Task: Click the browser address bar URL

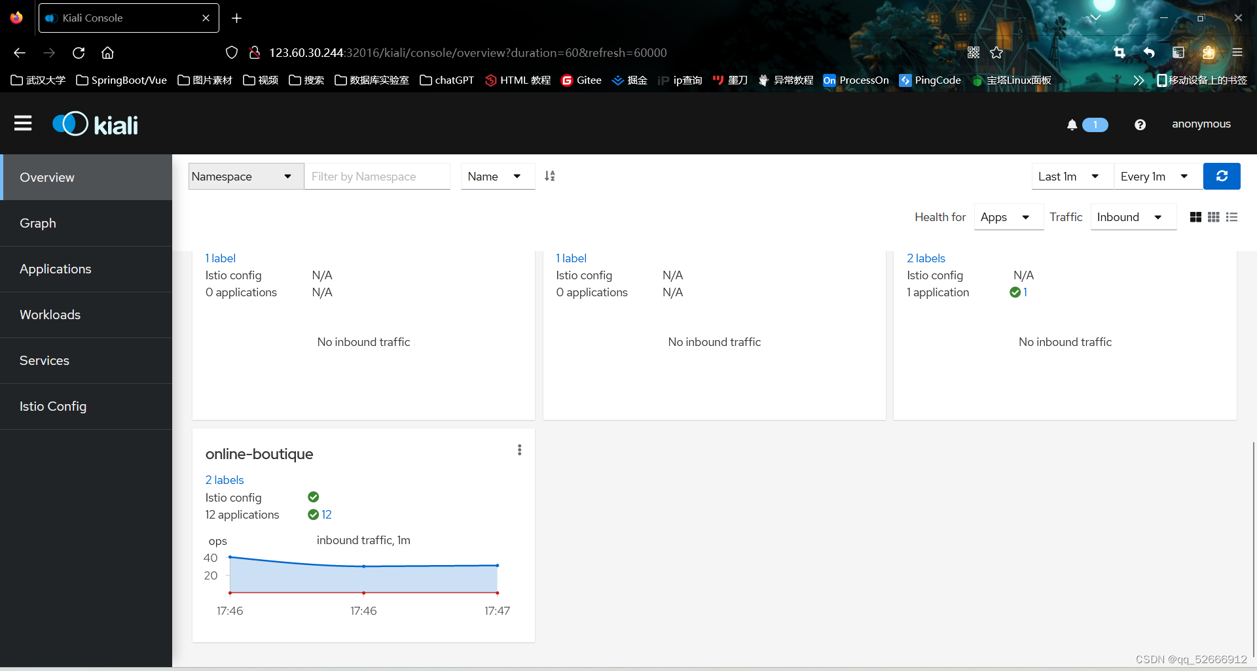Action: tap(468, 53)
